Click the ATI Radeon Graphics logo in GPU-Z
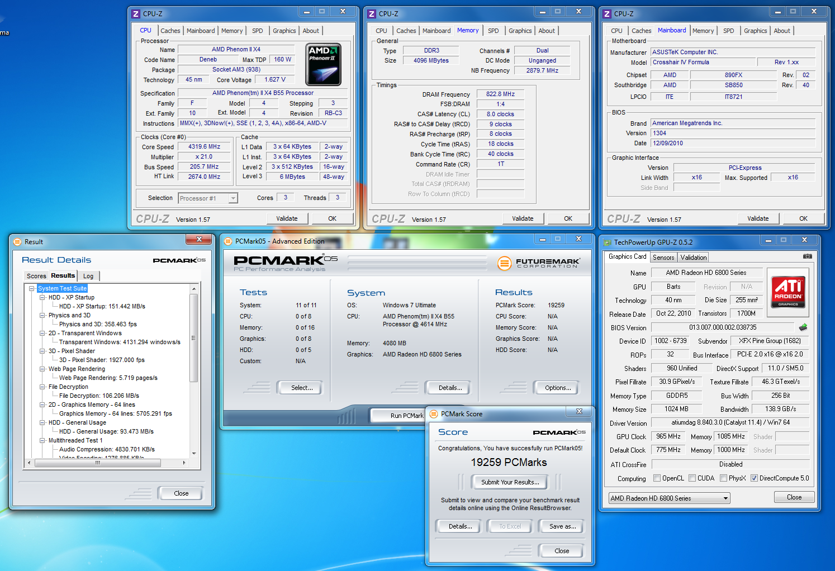Viewport: 835px width, 571px height. [788, 292]
